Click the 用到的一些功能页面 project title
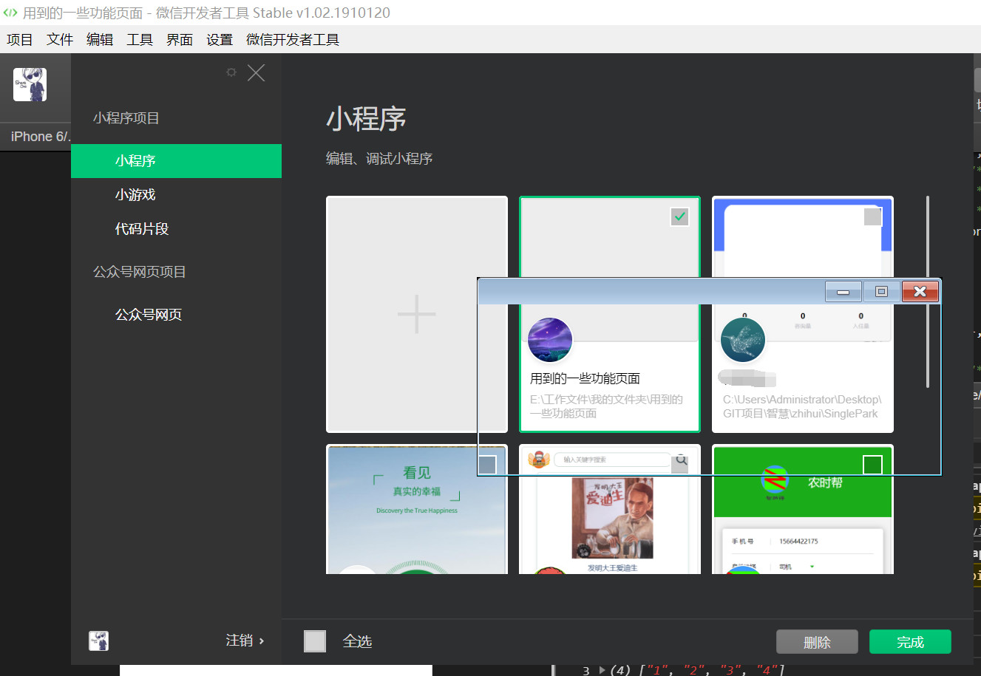Viewport: 981px width, 676px height. click(x=585, y=378)
